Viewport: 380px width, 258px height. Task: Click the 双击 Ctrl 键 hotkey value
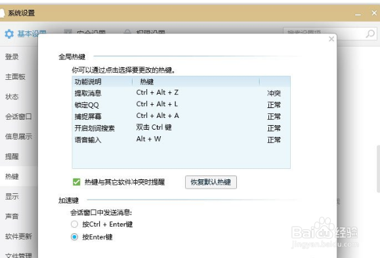coord(154,127)
